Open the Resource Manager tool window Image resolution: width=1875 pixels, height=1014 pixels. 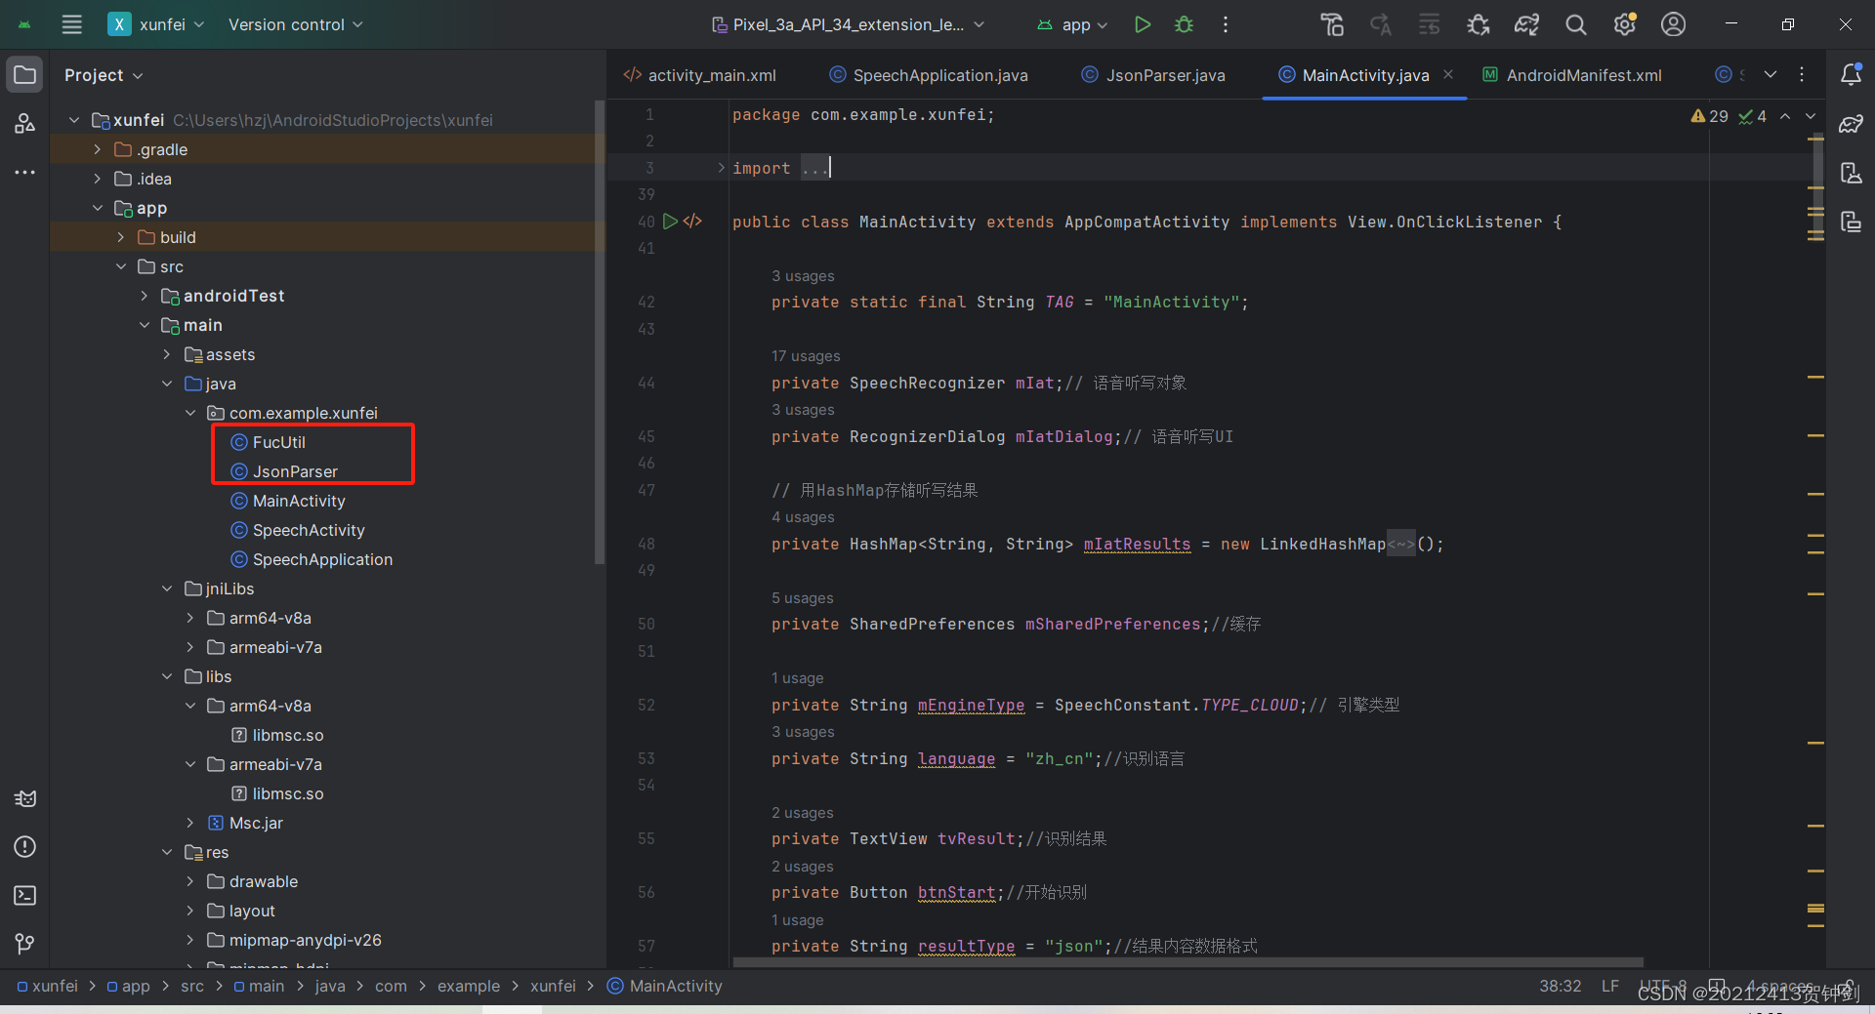25,123
